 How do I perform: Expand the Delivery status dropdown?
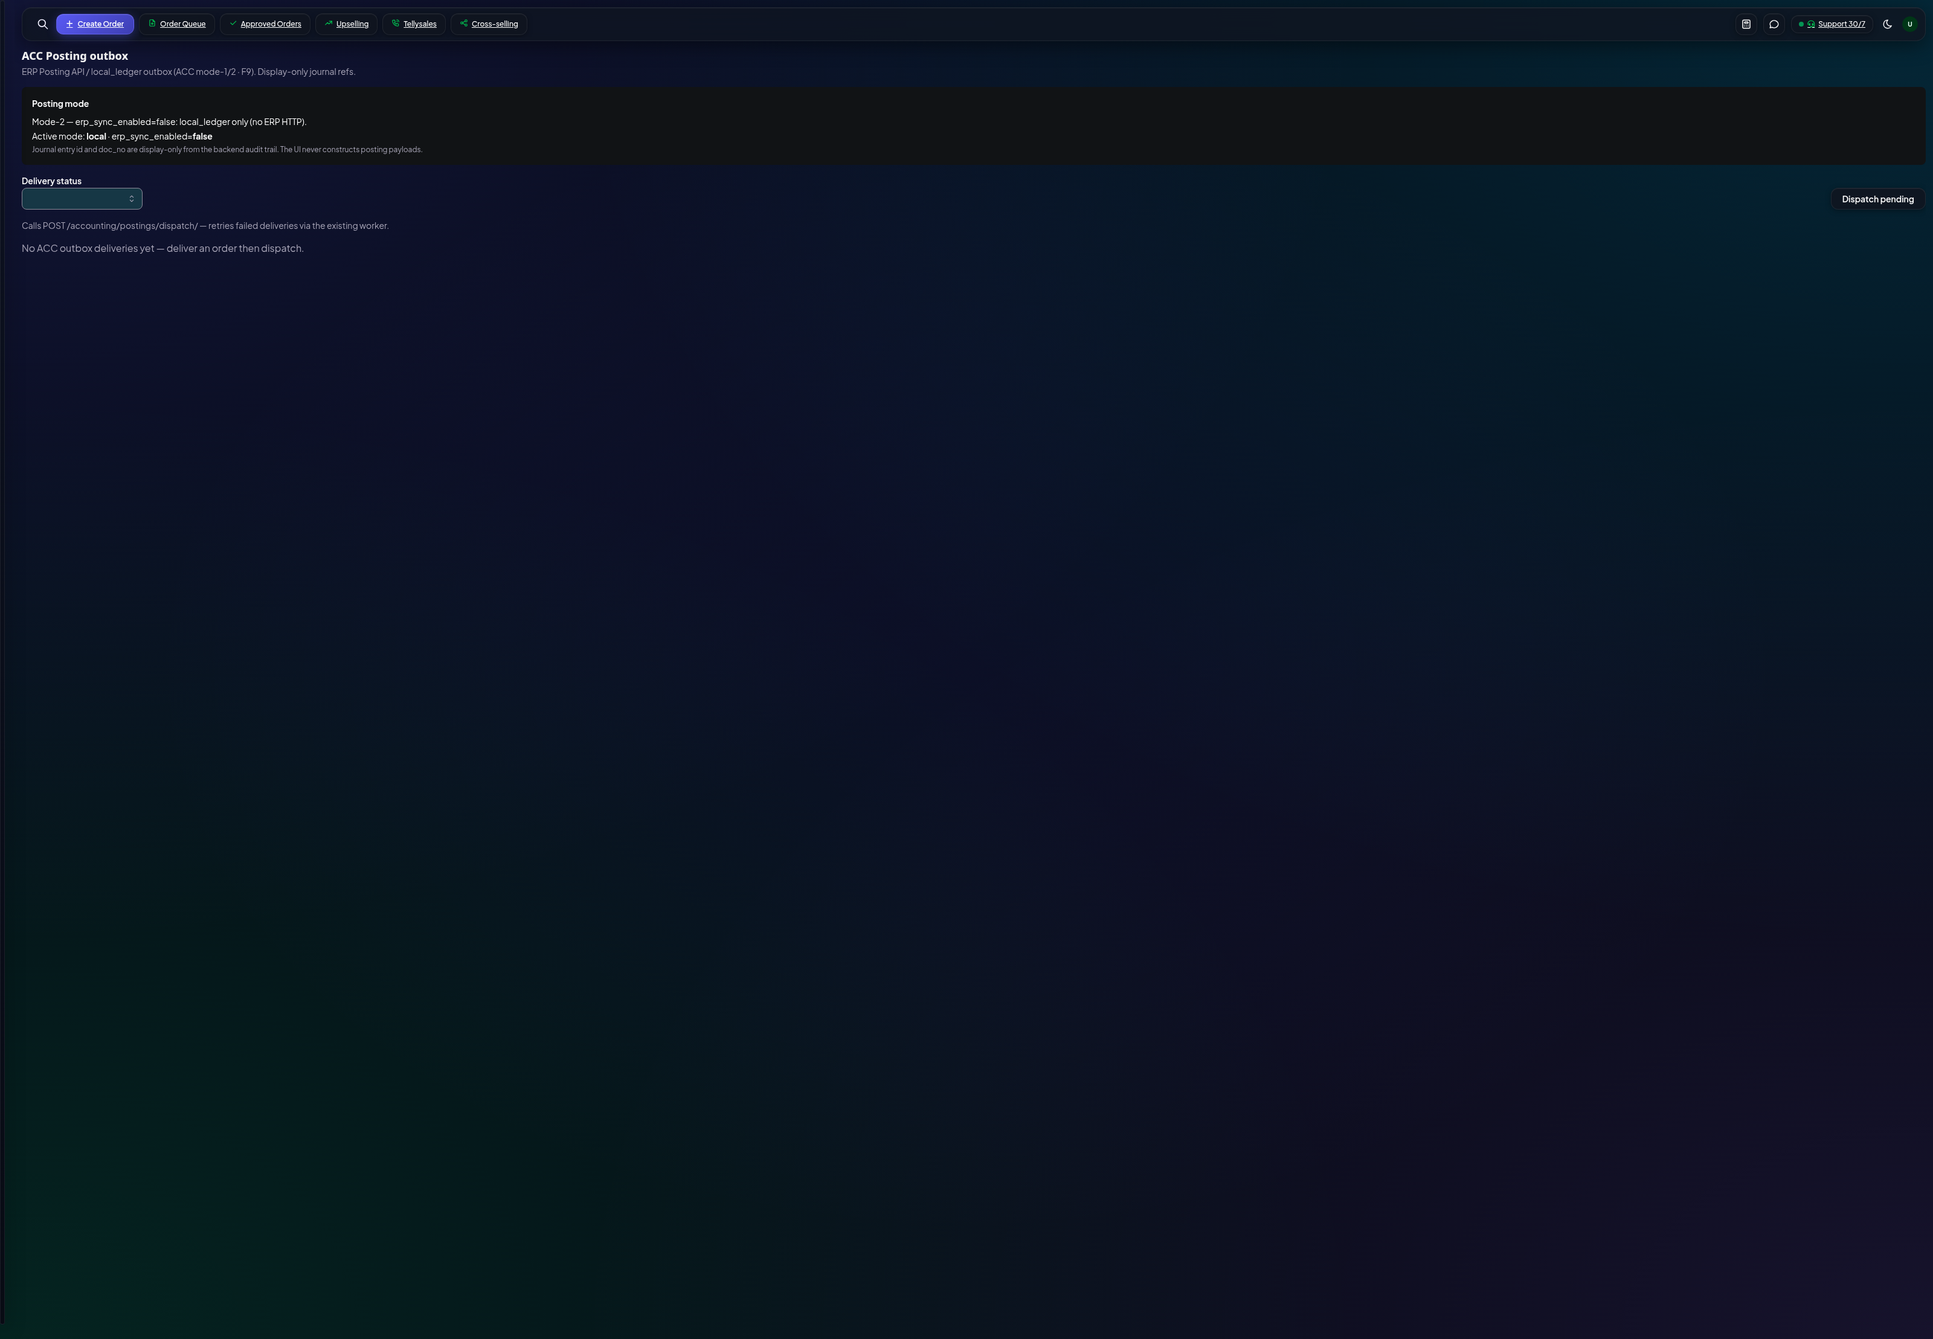[82, 199]
